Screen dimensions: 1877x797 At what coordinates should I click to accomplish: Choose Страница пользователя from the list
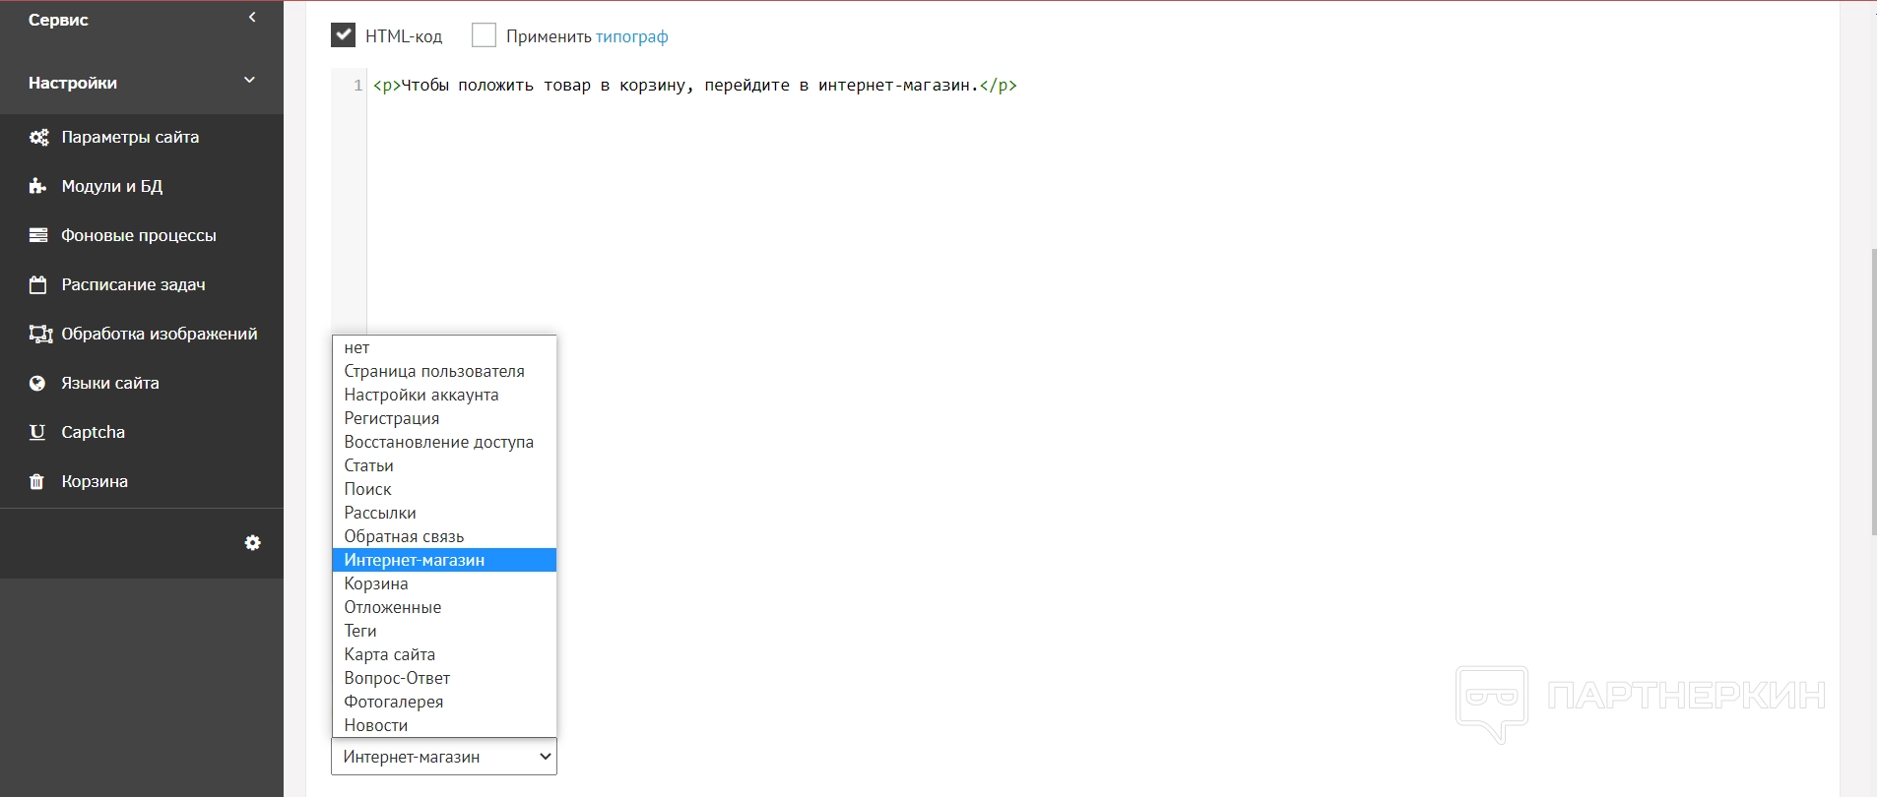[444, 371]
